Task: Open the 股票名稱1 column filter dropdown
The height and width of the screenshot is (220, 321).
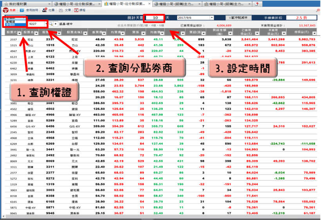Action: coord(85,33)
